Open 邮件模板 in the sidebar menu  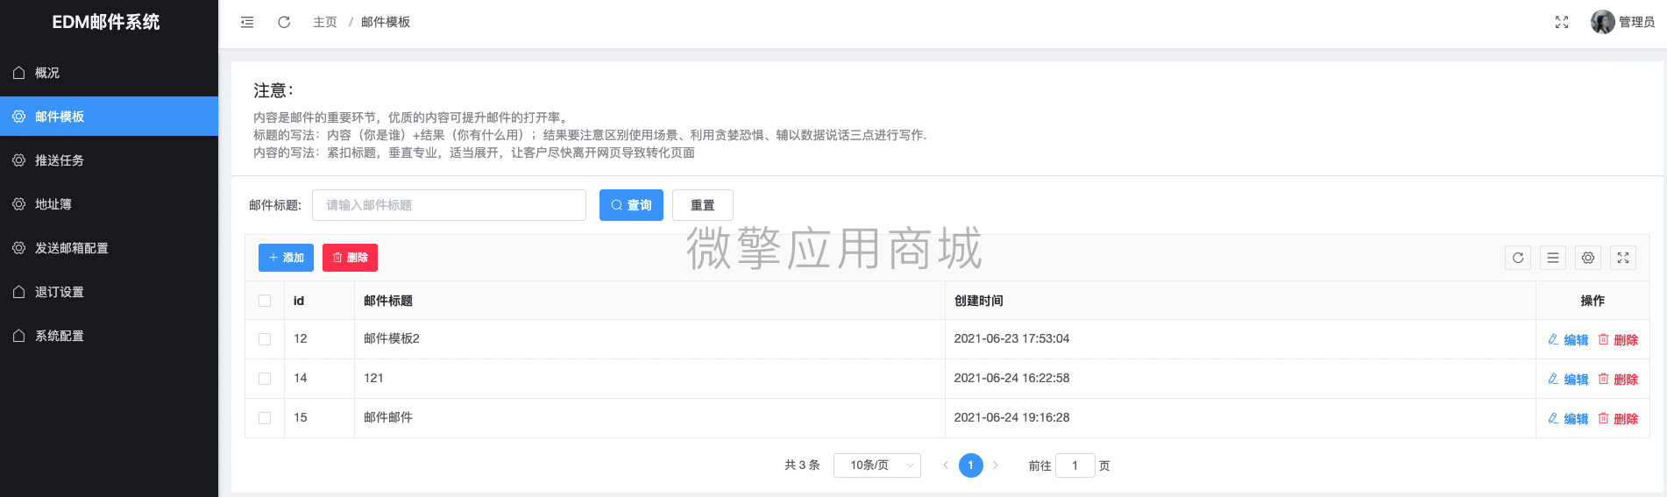tap(109, 117)
